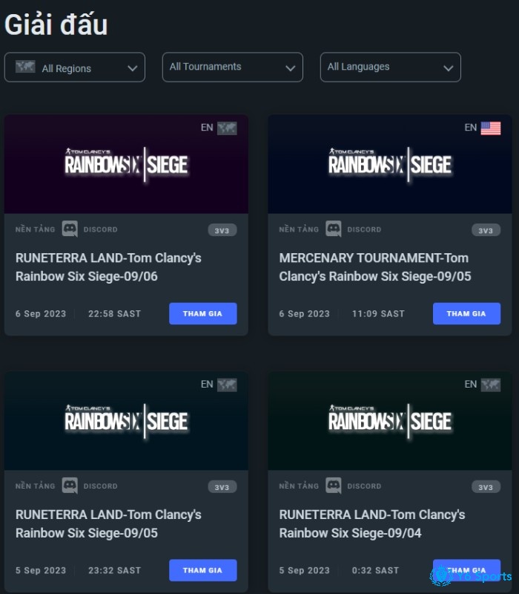This screenshot has width=519, height=594.
Task: Click the US flag icon on MERCENARY TOURNAMENT card
Action: 491,128
